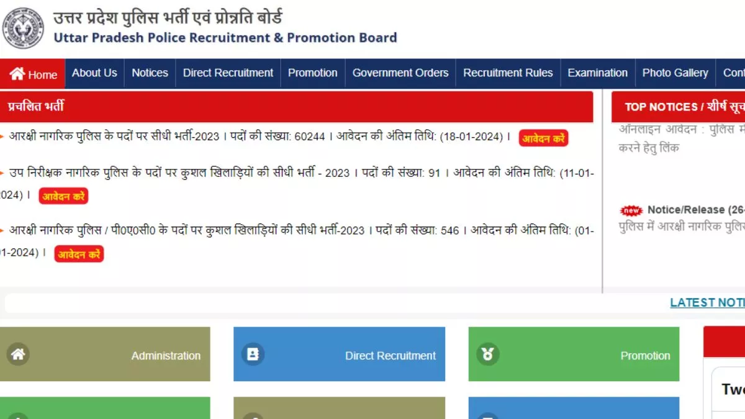Open Direct Recruitment in the navigation bar
This screenshot has width=745, height=419.
pyautogui.click(x=228, y=73)
